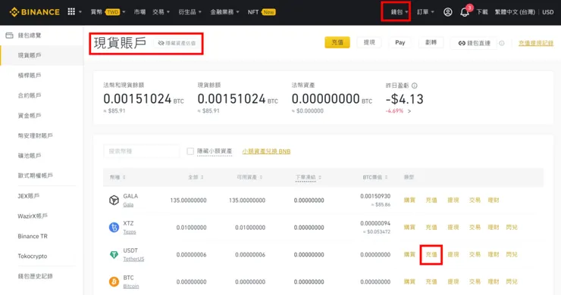
Task: Click the Pay button
Action: pyautogui.click(x=400, y=42)
